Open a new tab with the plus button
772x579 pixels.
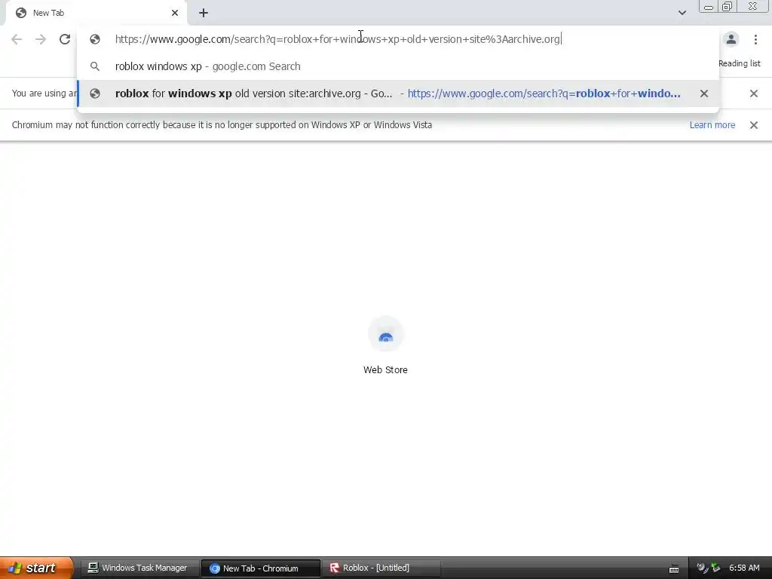[204, 14]
